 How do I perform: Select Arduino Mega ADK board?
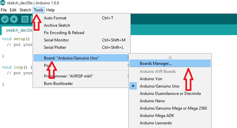point(170,116)
